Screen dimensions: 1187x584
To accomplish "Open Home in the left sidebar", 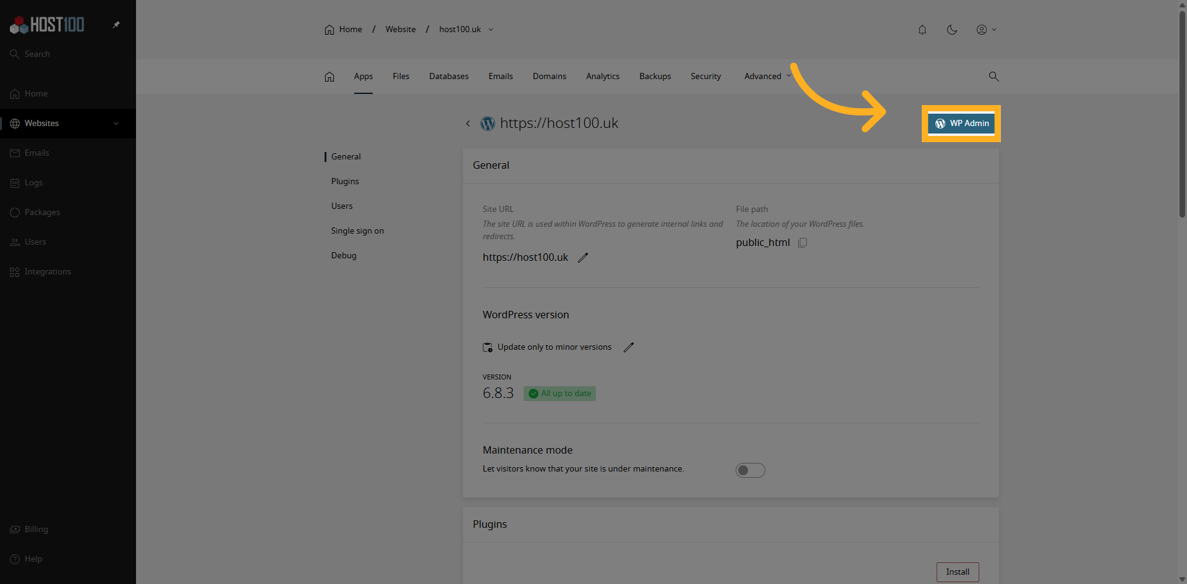I will click(x=68, y=93).
